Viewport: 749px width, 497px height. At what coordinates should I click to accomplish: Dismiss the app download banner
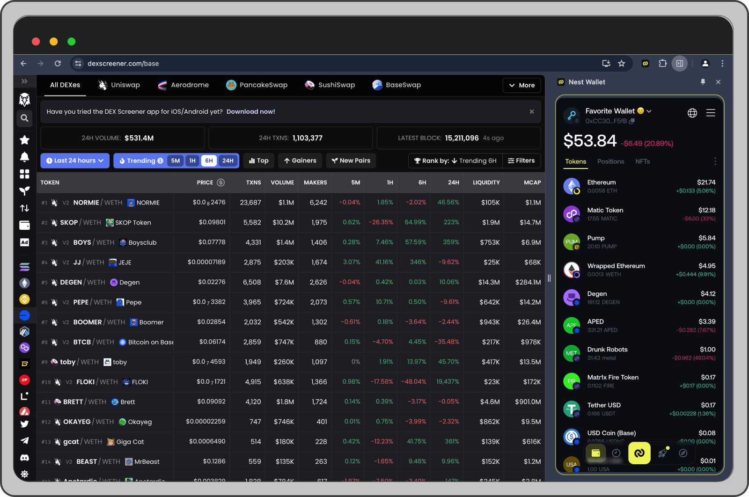tap(531, 112)
